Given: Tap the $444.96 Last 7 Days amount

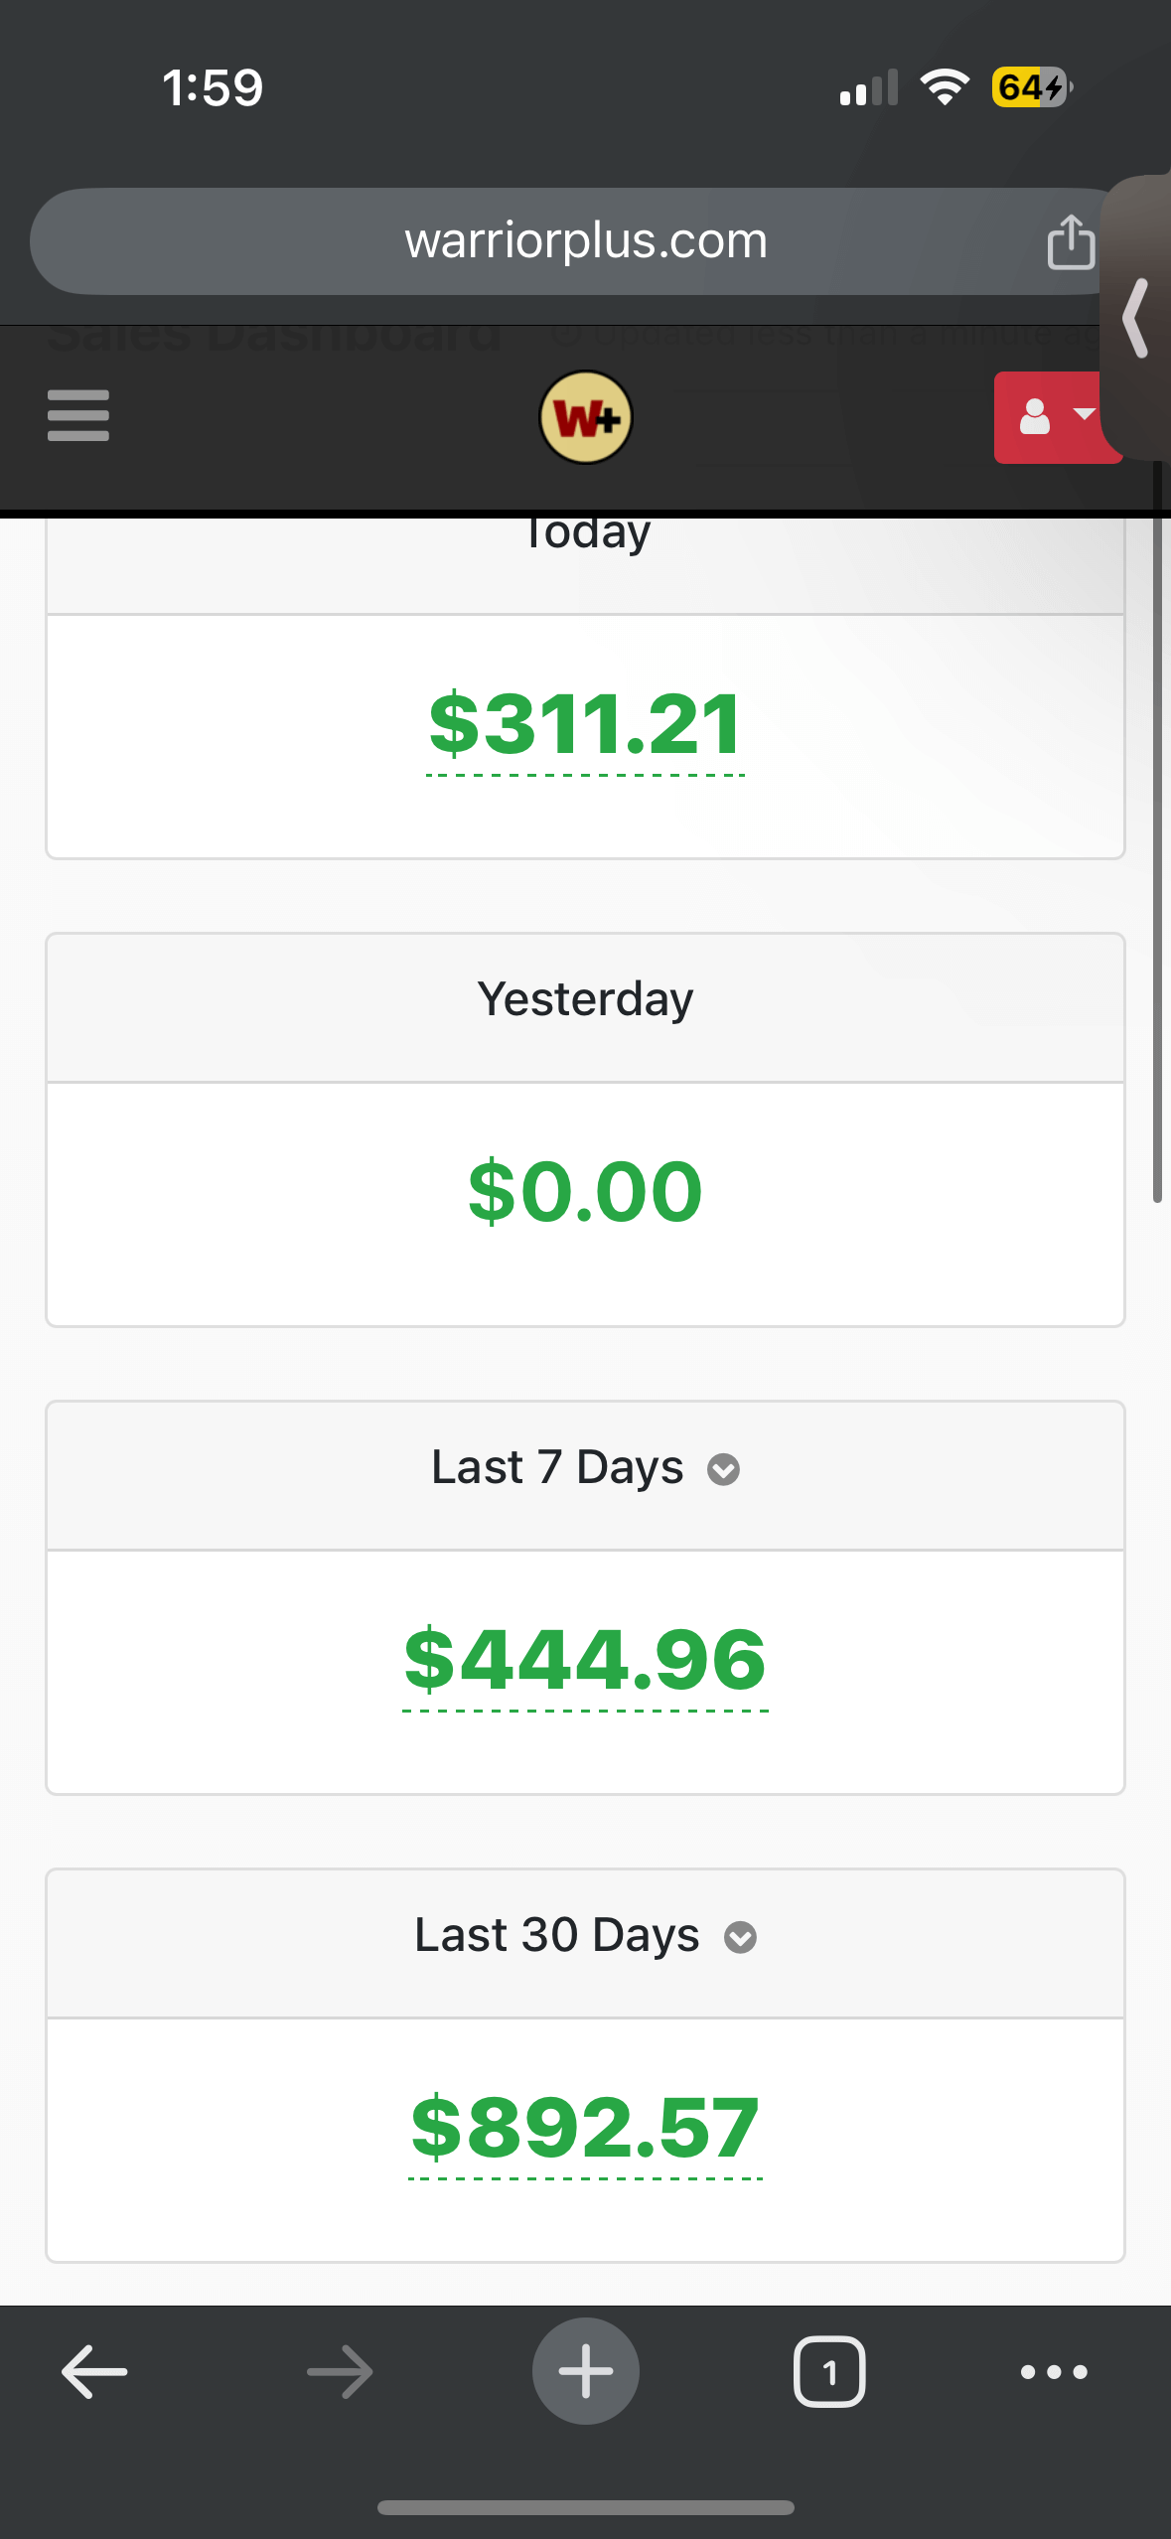Looking at the screenshot, I should coord(585,1660).
